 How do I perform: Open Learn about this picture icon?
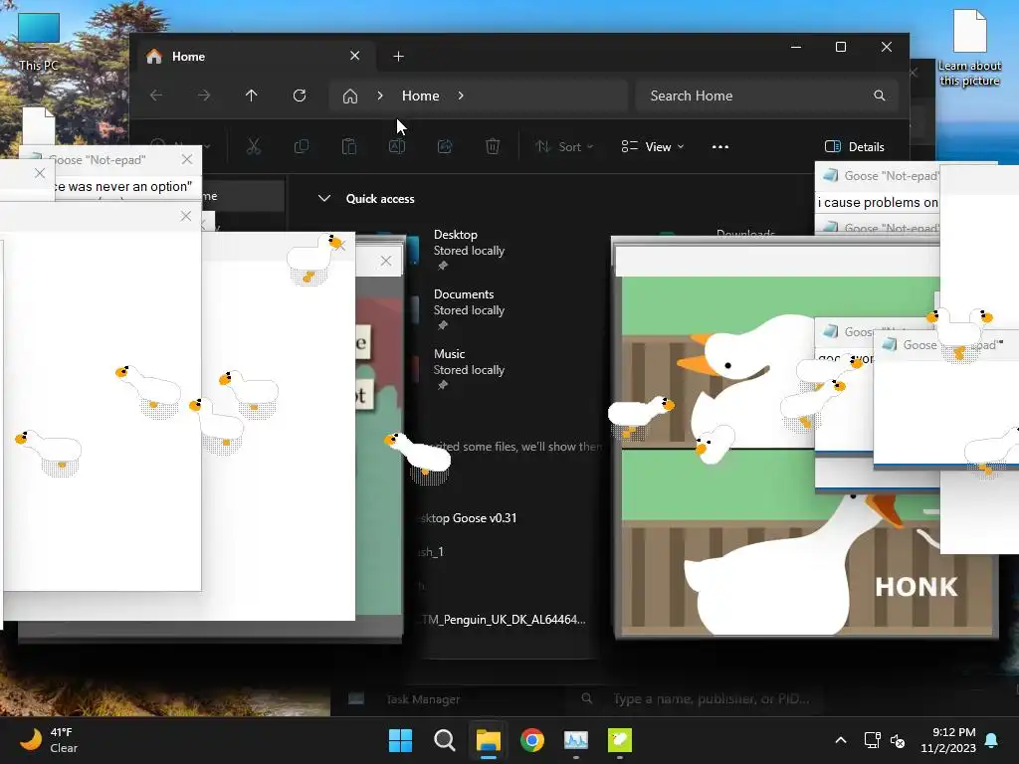point(969,48)
